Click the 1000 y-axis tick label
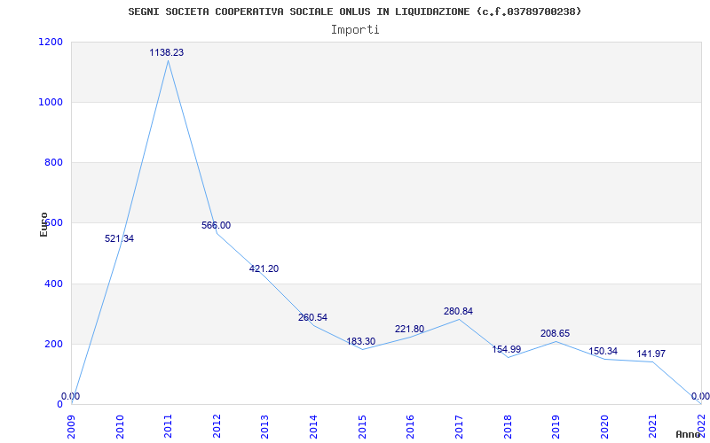710x443 pixels. click(51, 102)
